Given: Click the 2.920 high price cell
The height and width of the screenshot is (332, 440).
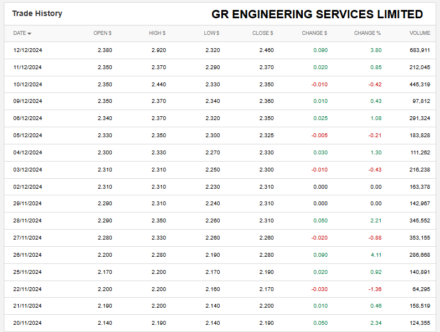Looking at the screenshot, I should pos(158,50).
